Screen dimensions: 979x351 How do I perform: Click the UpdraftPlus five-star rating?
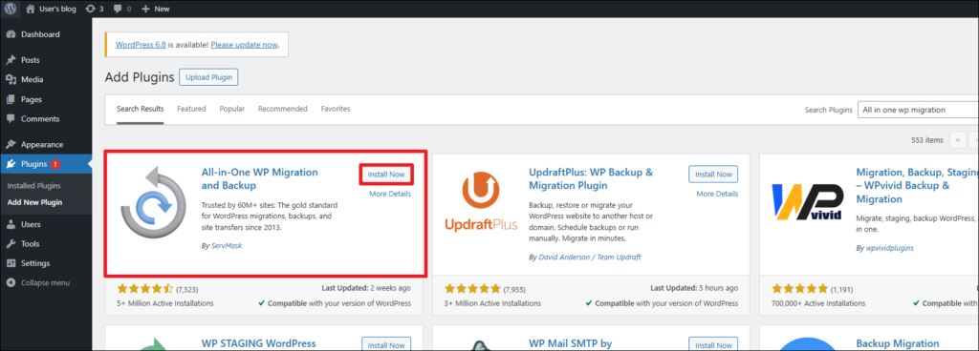(x=472, y=289)
